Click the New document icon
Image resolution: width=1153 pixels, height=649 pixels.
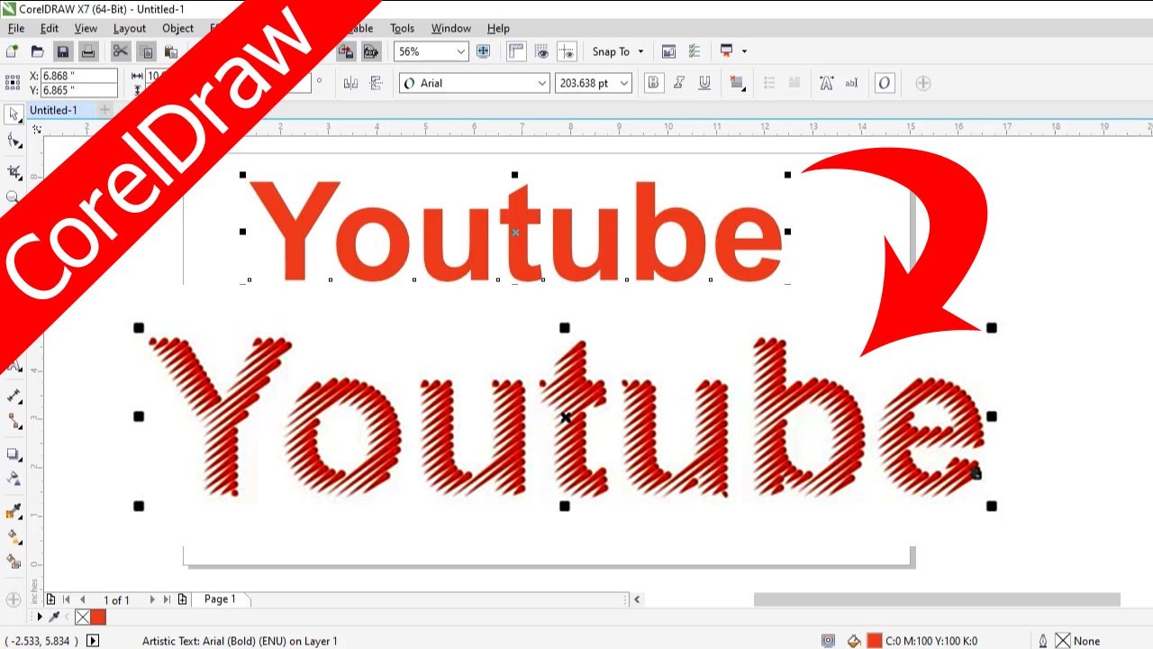(12, 51)
